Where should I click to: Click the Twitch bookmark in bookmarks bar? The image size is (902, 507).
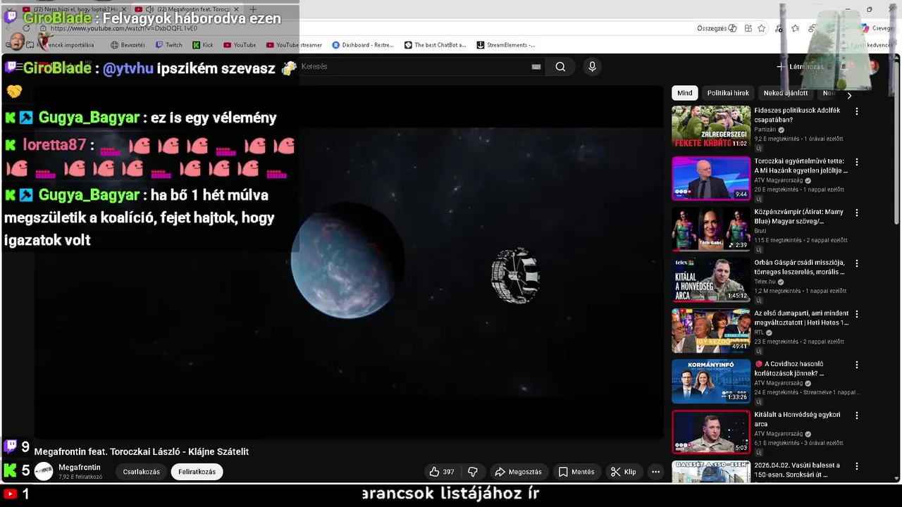169,45
